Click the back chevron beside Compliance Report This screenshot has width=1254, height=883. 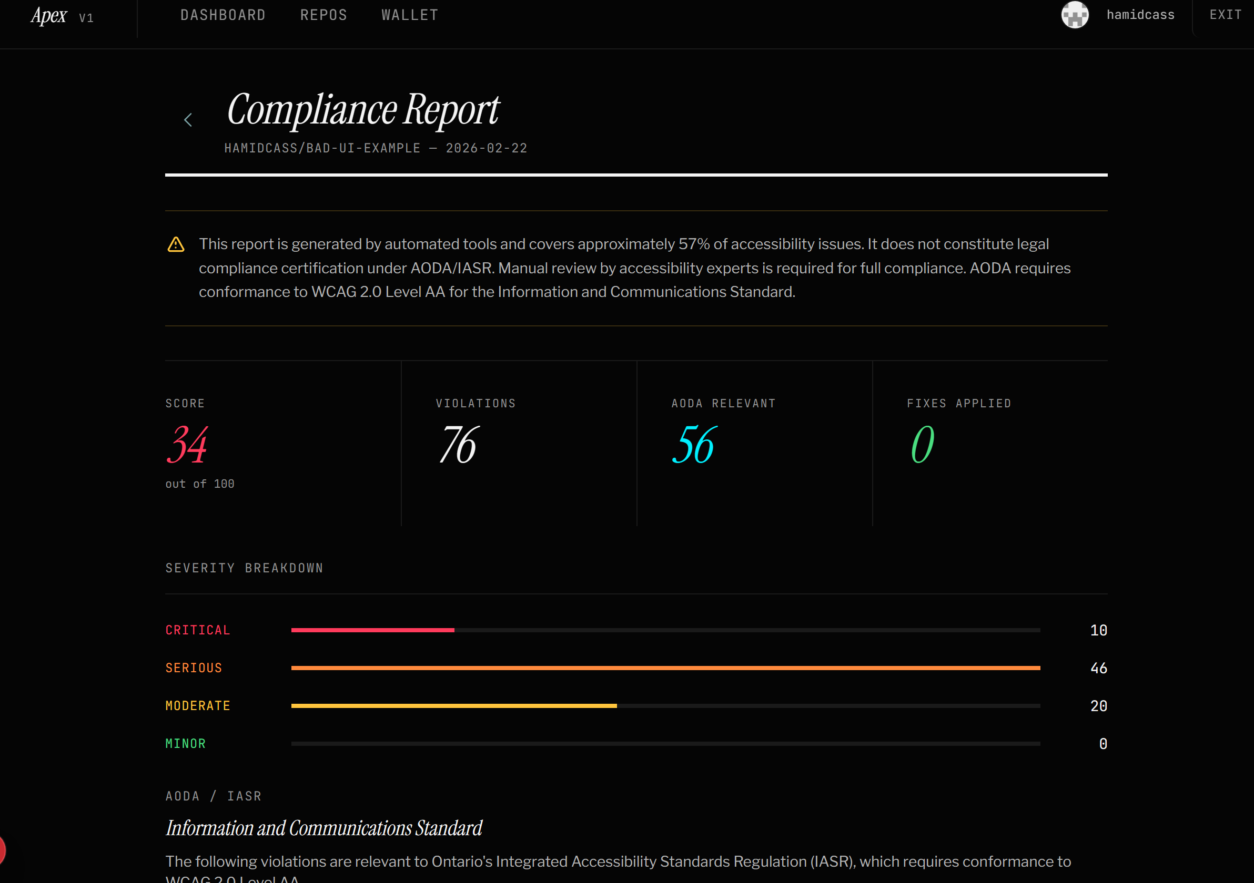(188, 119)
